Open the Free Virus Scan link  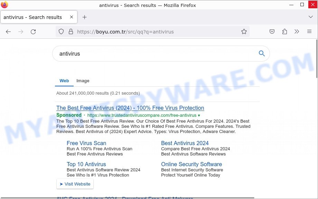[x=86, y=143]
